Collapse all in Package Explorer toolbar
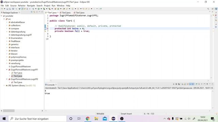218x122 pixels. click(32, 12)
